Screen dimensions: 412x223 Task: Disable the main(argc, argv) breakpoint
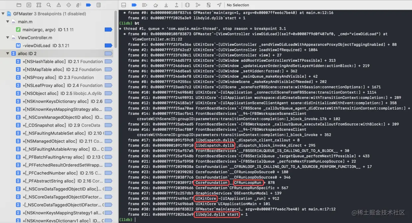pyautogui.click(x=108, y=30)
